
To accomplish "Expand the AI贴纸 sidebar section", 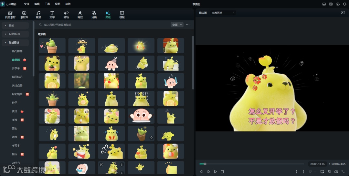I will click(16, 34).
